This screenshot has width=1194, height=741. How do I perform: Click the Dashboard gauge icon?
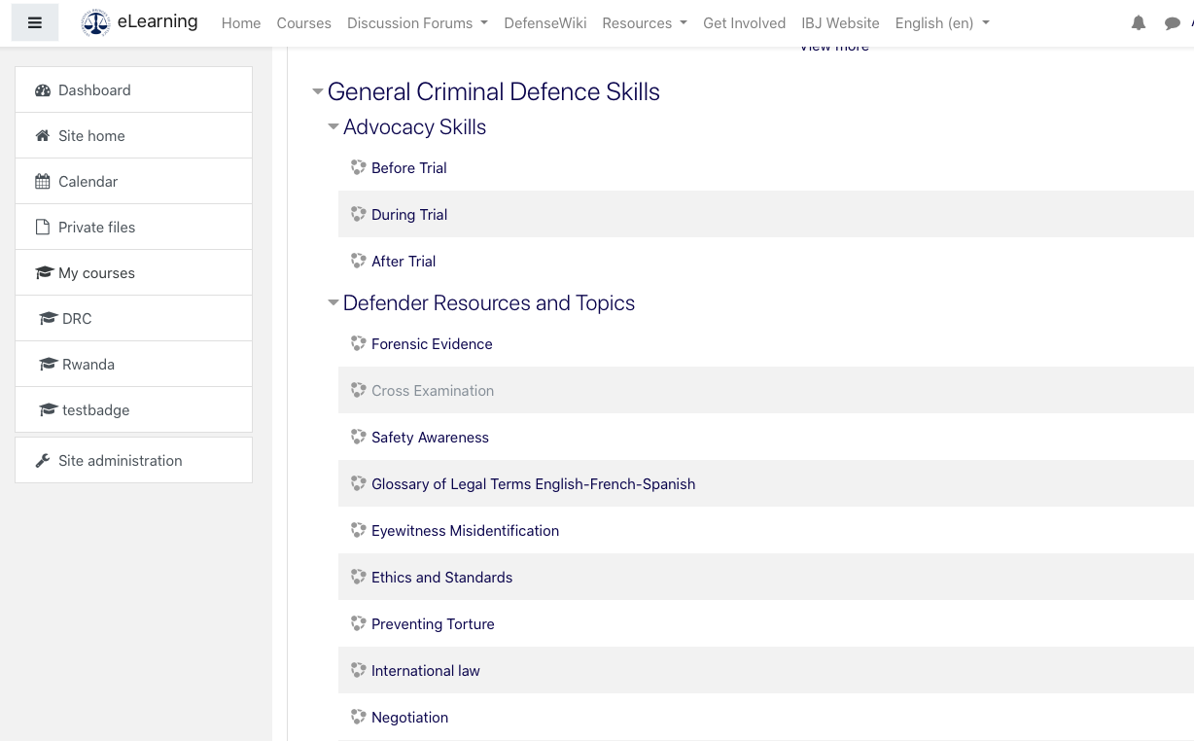[43, 90]
